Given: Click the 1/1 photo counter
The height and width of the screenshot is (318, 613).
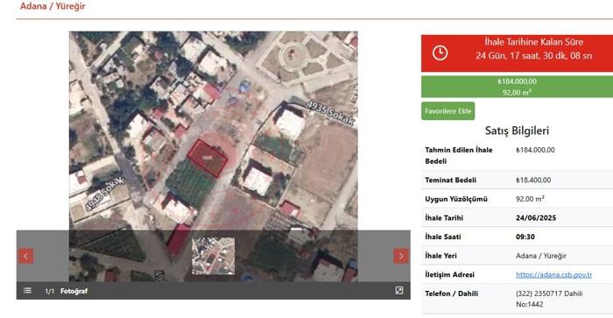Looking at the screenshot, I should pos(49,291).
